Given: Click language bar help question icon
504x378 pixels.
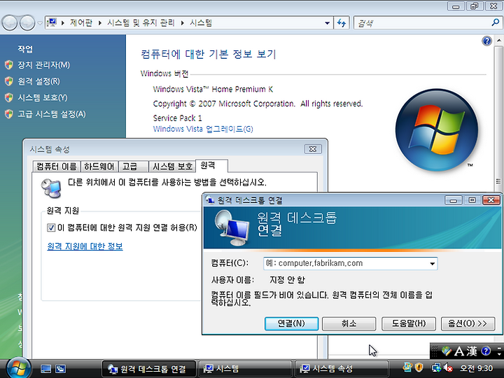Looking at the screenshot, I should pyautogui.click(x=486, y=351).
